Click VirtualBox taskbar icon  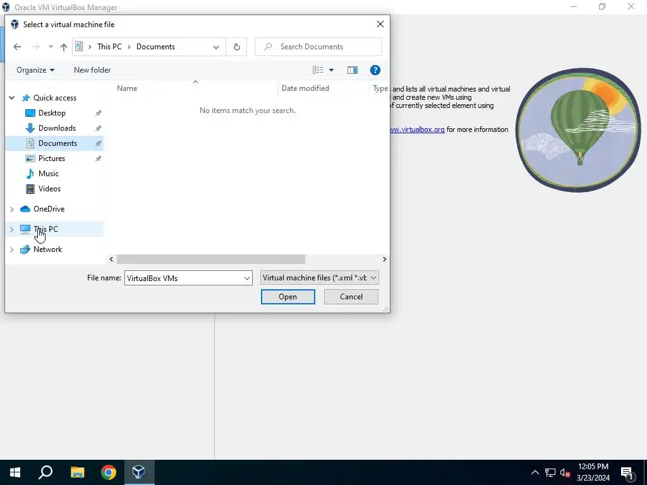[138, 472]
